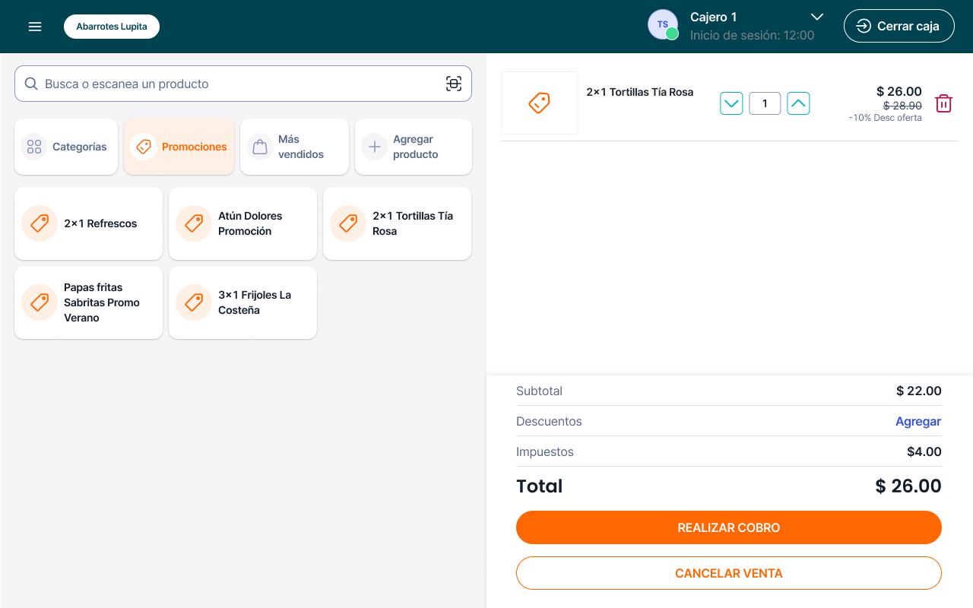Open the hamburger menu

coord(35,27)
